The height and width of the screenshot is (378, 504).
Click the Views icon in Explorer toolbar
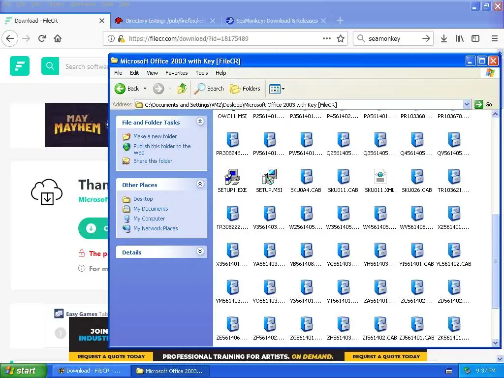coord(275,89)
